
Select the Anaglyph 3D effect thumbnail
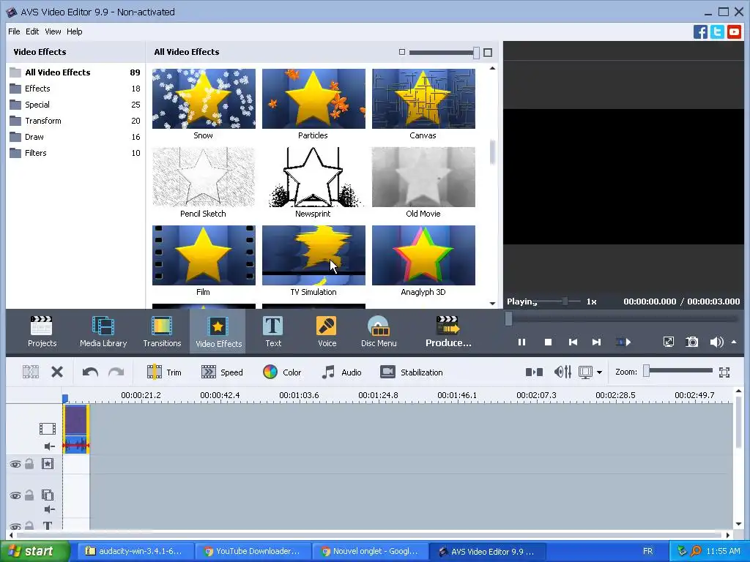424,255
